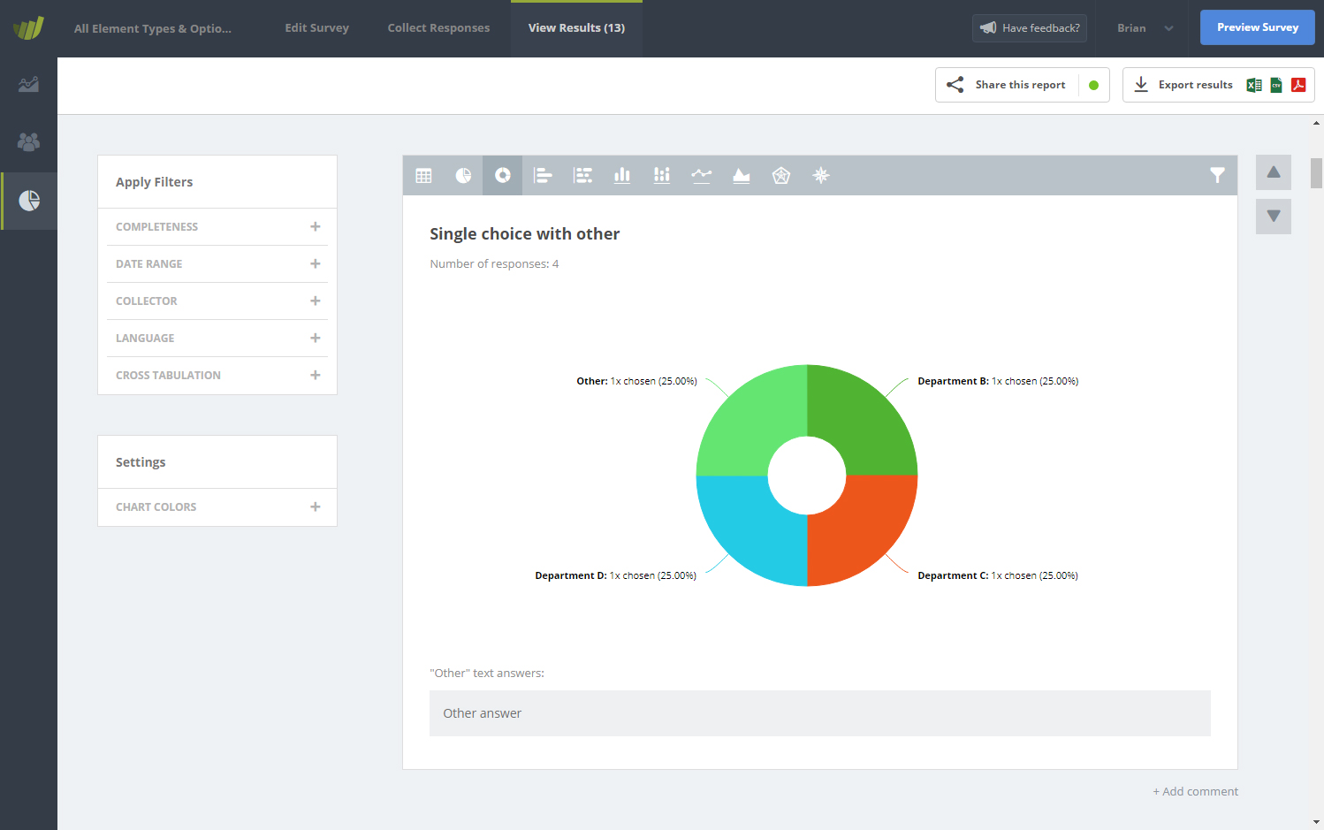Open the Brian user account dropdown
This screenshot has width=1324, height=830.
(1145, 28)
